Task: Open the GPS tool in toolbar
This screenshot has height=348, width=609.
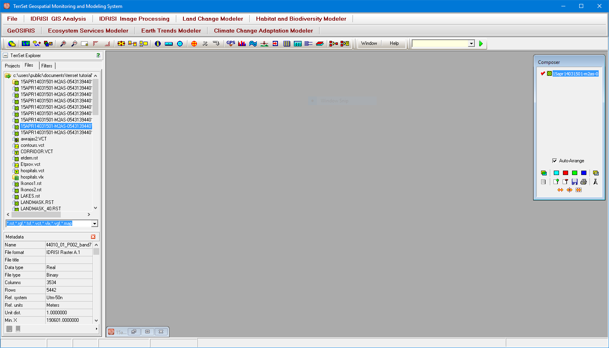Action: tap(231, 44)
